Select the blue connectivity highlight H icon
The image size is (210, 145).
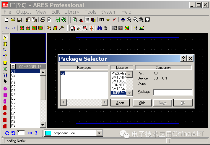point(5,75)
